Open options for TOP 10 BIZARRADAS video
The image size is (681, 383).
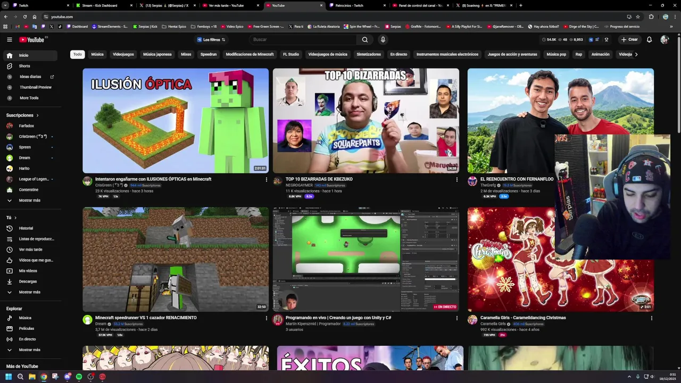[456, 180]
